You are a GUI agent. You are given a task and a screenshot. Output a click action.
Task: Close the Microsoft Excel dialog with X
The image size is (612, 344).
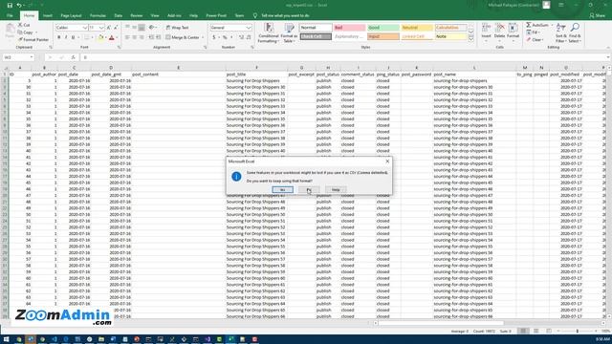click(387, 161)
